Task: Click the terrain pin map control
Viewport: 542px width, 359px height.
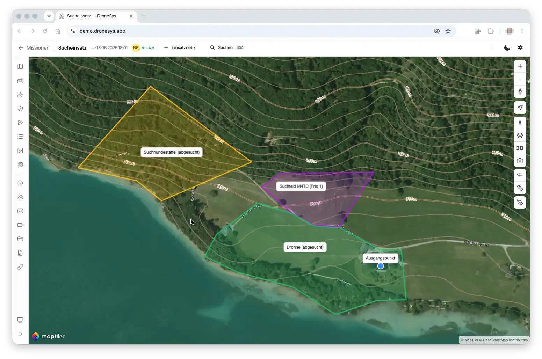Action: click(x=520, y=123)
